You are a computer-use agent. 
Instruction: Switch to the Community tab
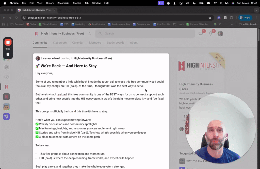40,43
